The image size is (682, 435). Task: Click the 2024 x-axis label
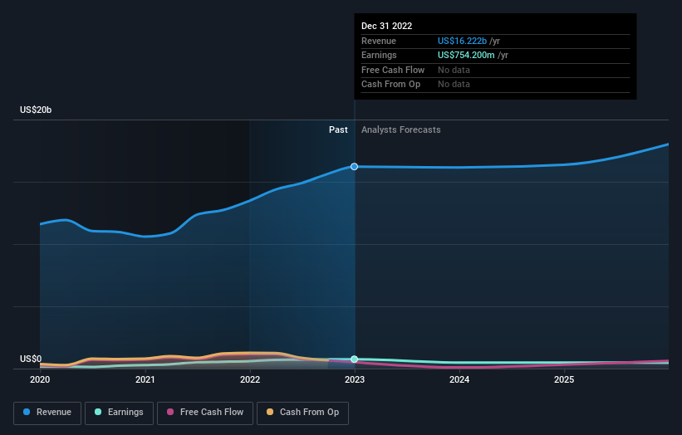click(x=459, y=379)
